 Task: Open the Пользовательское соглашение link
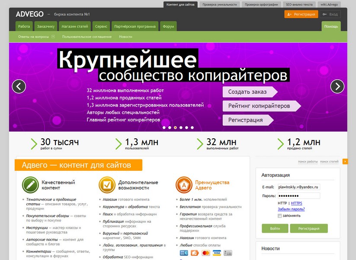coord(87,37)
